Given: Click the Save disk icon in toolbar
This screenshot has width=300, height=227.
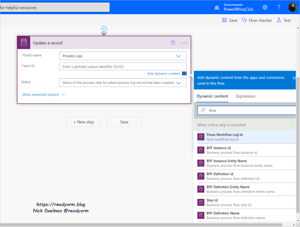Looking at the screenshot, I should [225, 20].
